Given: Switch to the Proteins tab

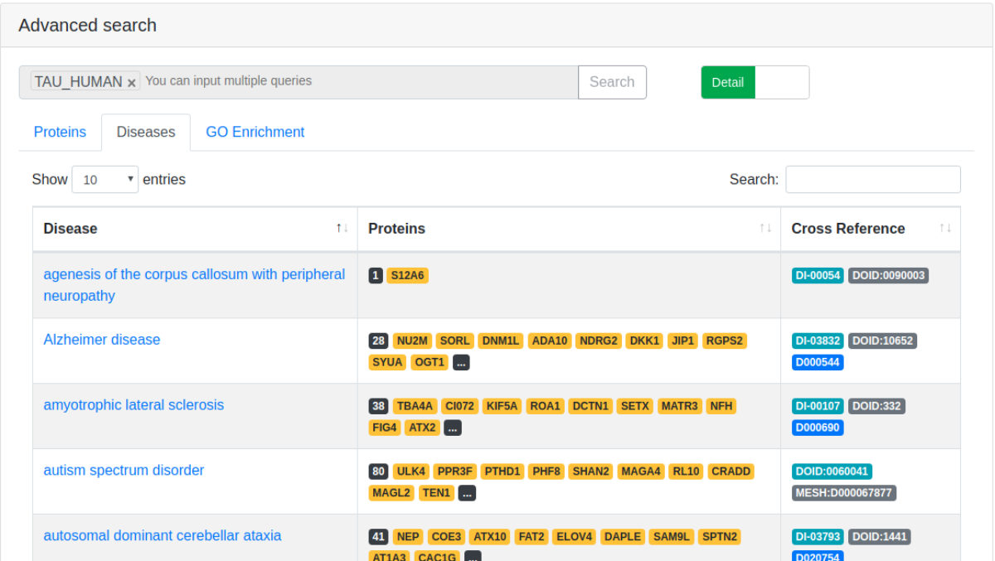Looking at the screenshot, I should coord(60,133).
